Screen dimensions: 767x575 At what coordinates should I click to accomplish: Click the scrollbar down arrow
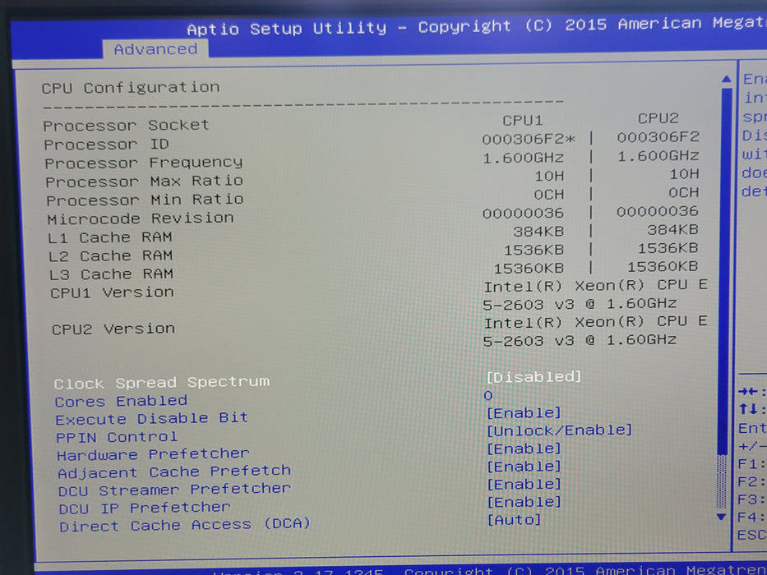tap(721, 517)
